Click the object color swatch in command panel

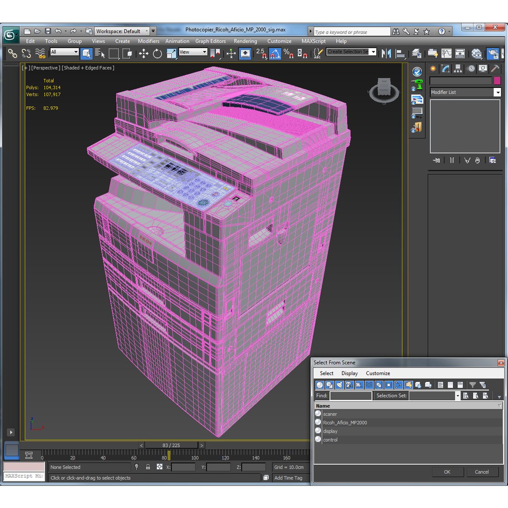[x=497, y=80]
